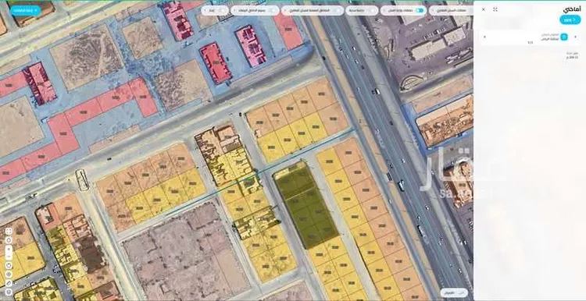Open the round blue icon on the location card

[564, 37]
